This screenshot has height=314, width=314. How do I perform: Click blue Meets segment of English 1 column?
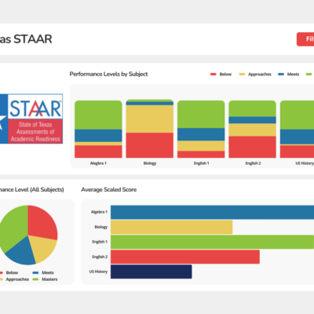tap(201, 134)
